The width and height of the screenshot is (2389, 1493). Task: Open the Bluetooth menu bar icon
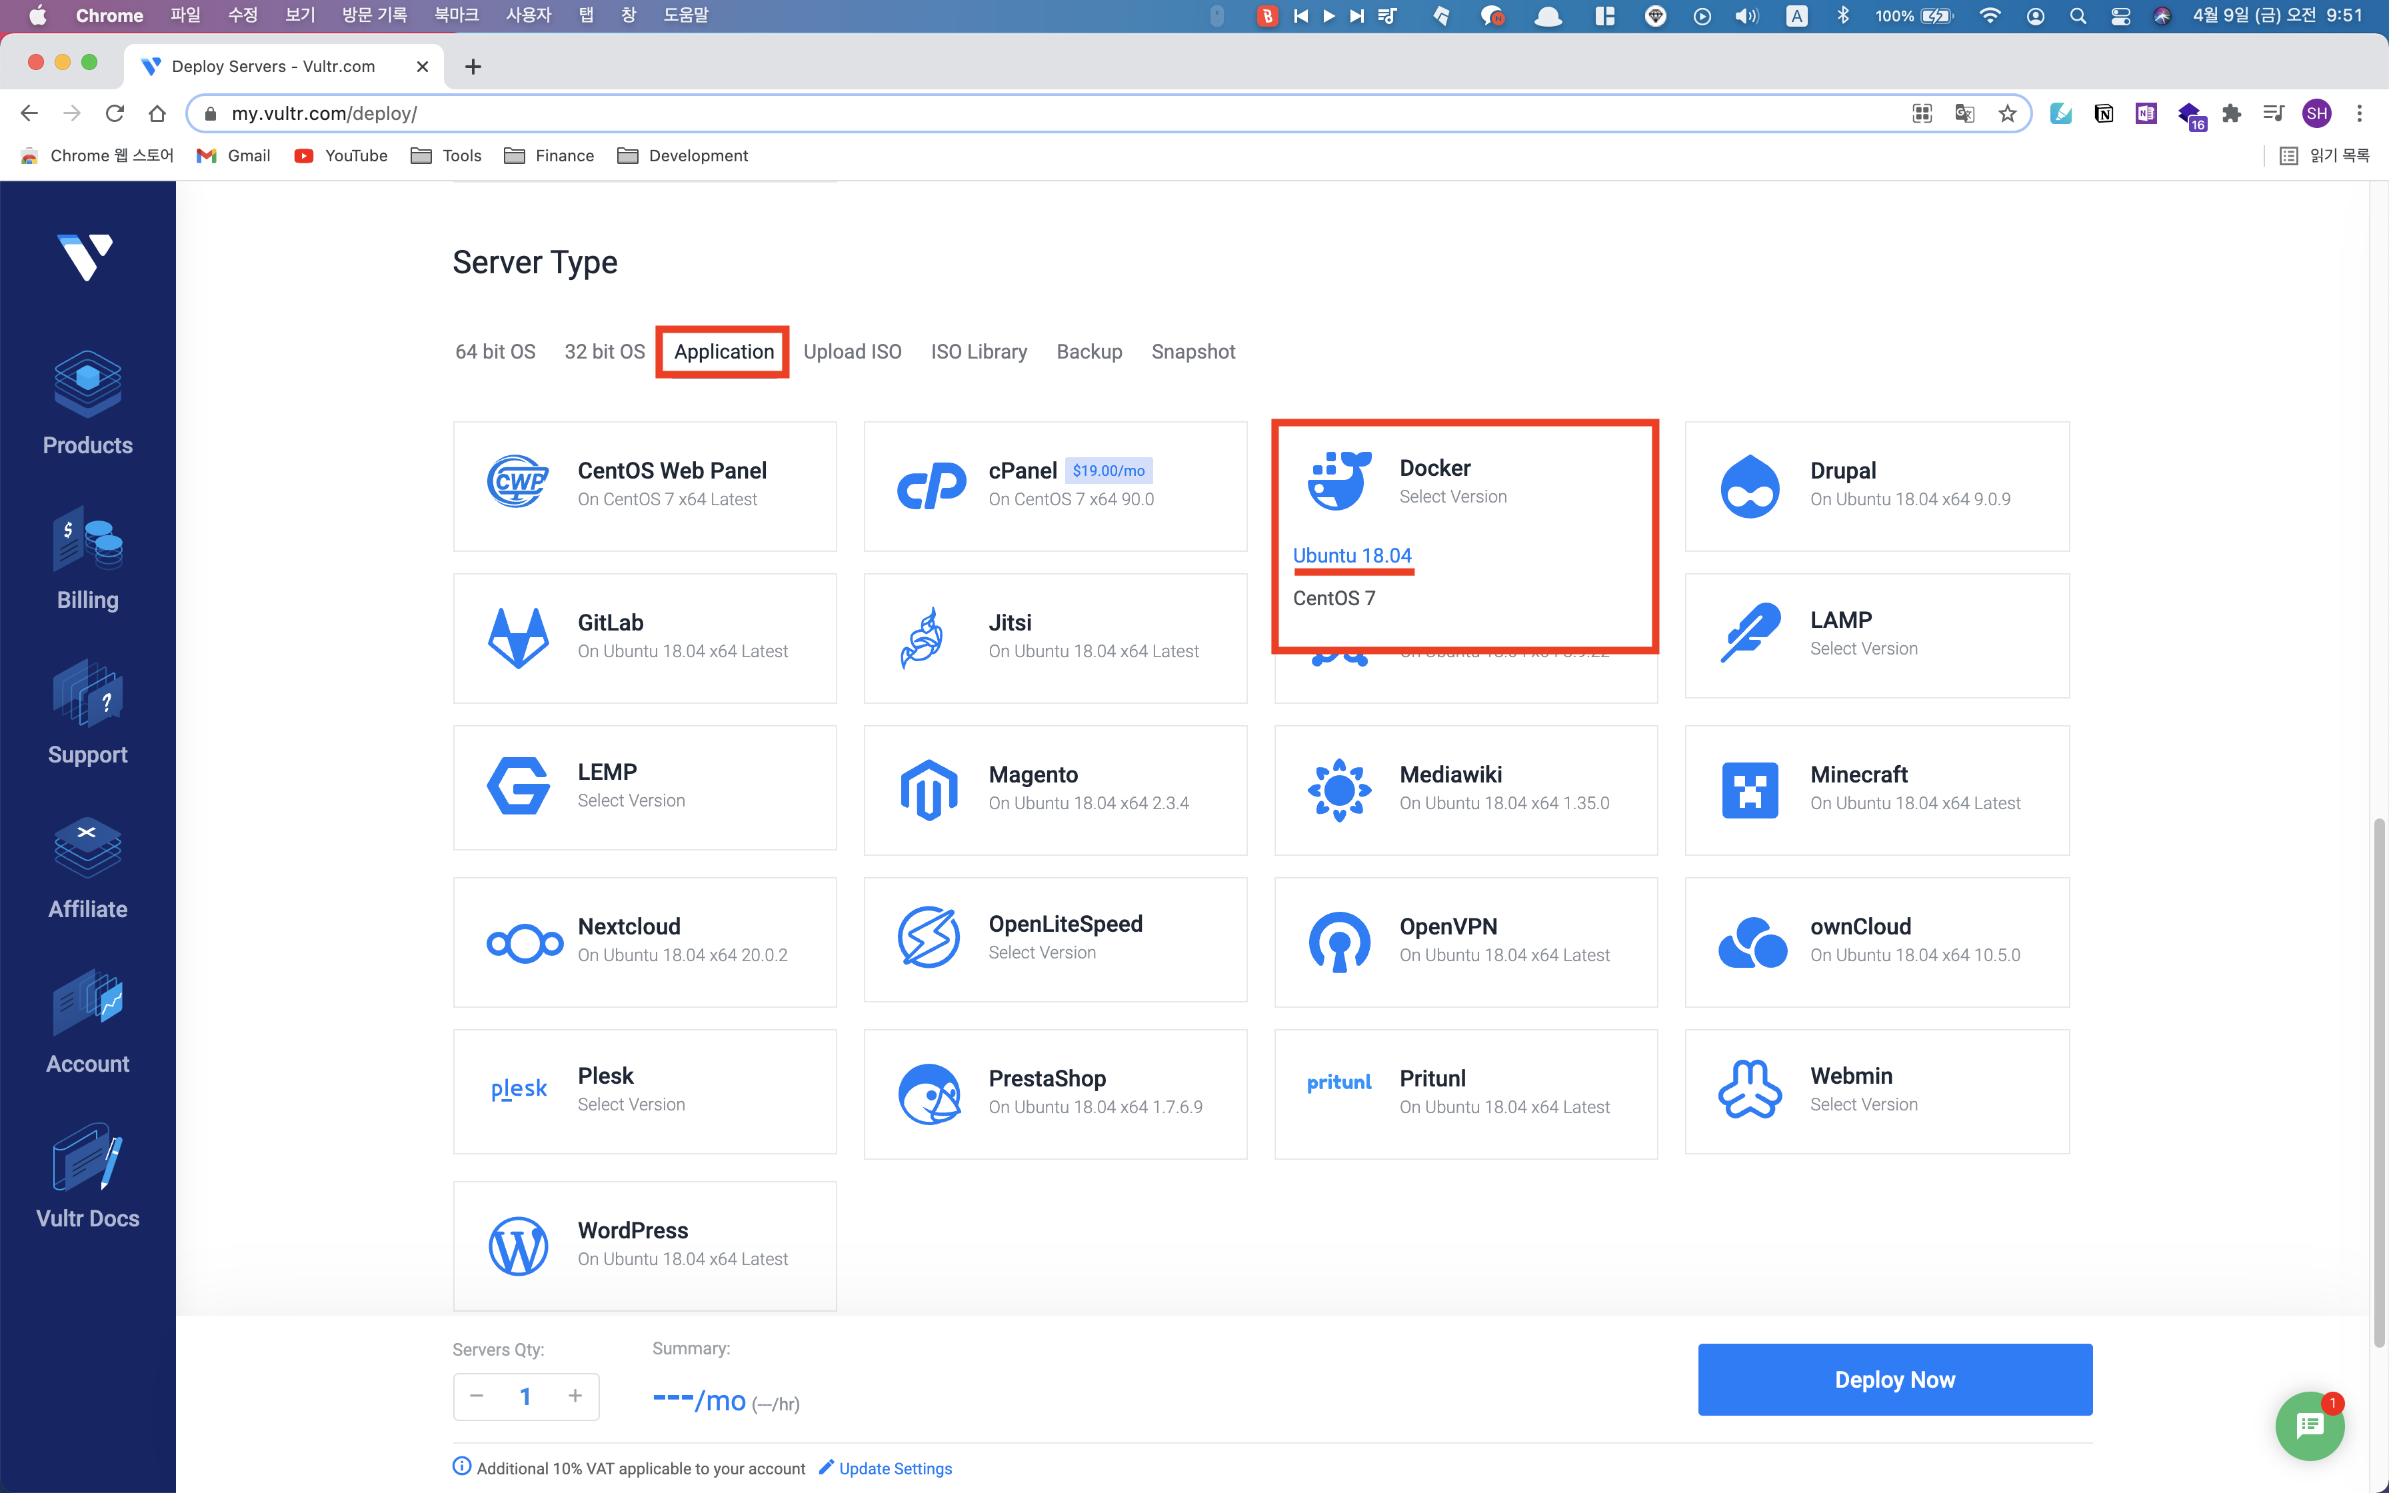(1842, 16)
